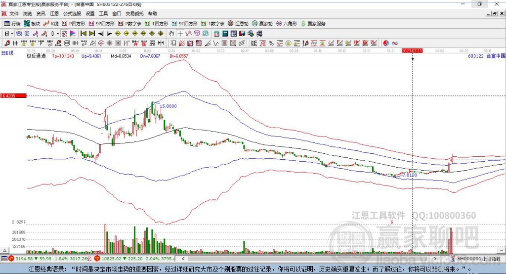This screenshot has width=506, height=274.
Task: Expand the dropdown arrow beside the candlestick-style icon
Action: 58,34
